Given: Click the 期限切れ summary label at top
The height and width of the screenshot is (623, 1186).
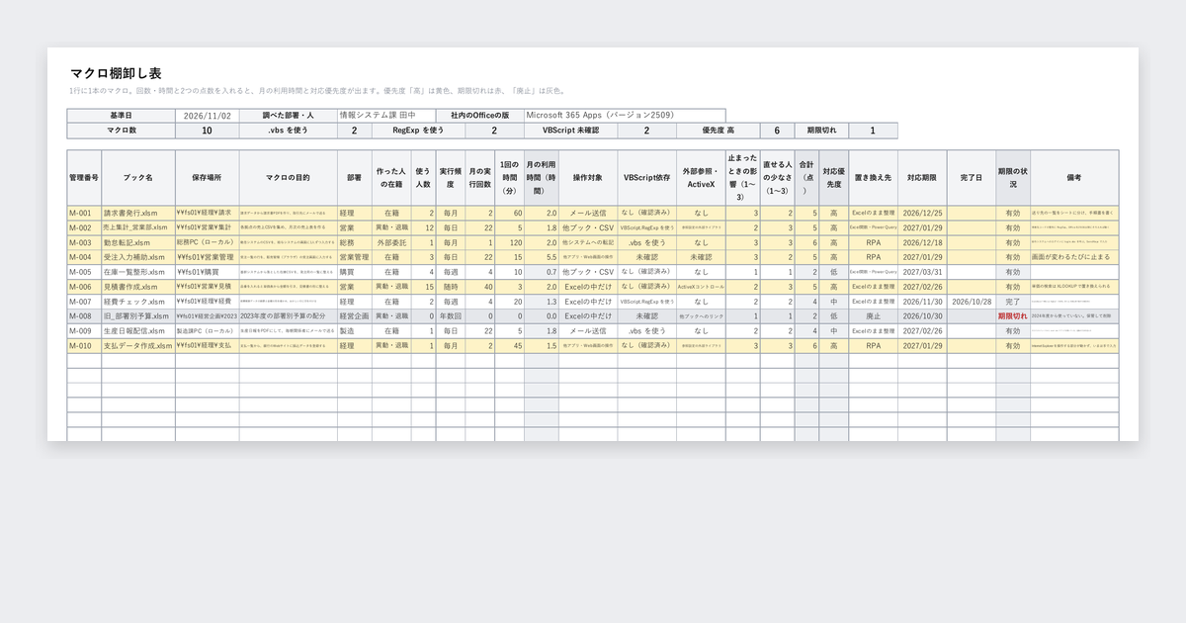Looking at the screenshot, I should click(821, 131).
